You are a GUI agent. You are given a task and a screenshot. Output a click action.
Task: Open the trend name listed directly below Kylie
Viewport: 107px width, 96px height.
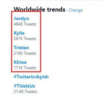[21, 48]
